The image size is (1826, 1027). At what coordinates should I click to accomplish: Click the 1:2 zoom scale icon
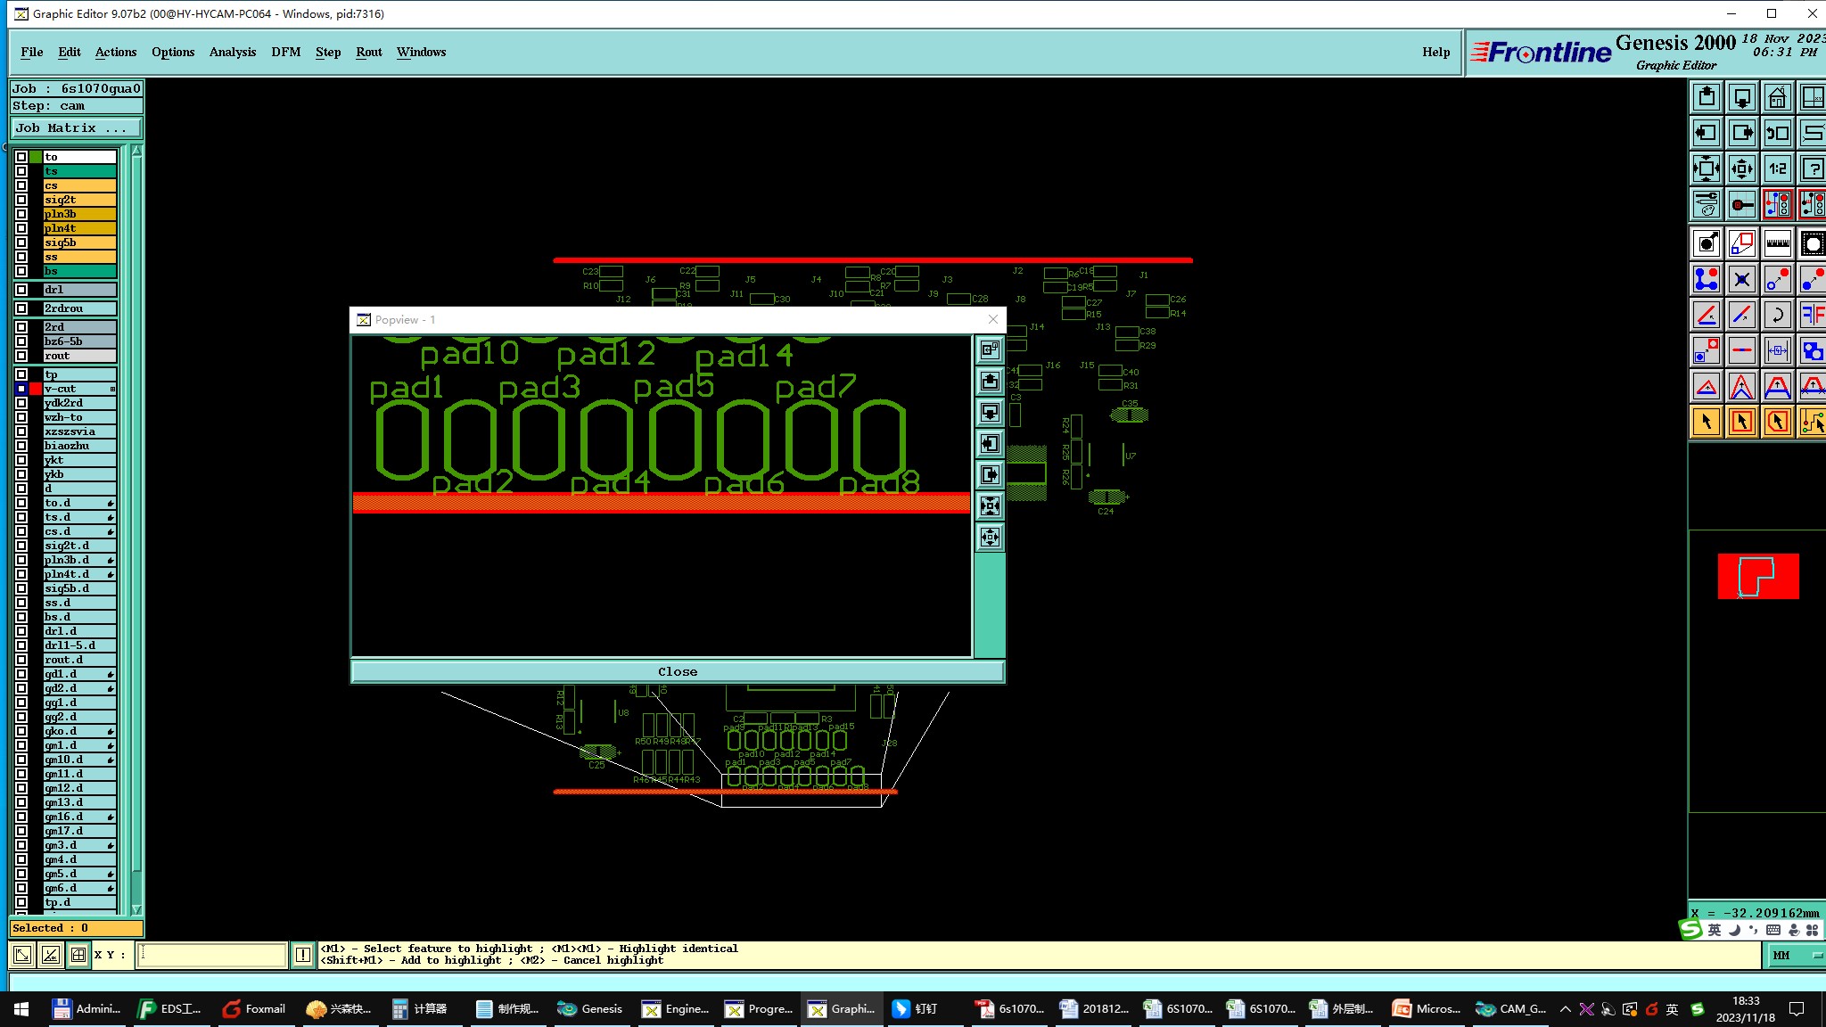pyautogui.click(x=1777, y=168)
